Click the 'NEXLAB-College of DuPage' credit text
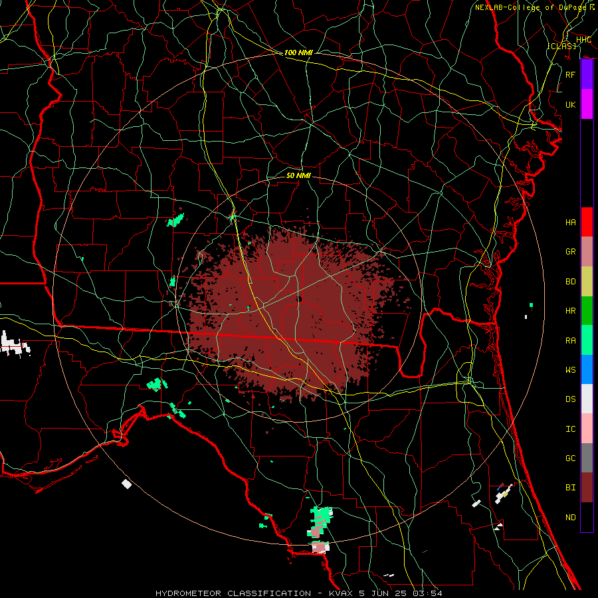Screen dimensions: 598x598 pos(530,7)
